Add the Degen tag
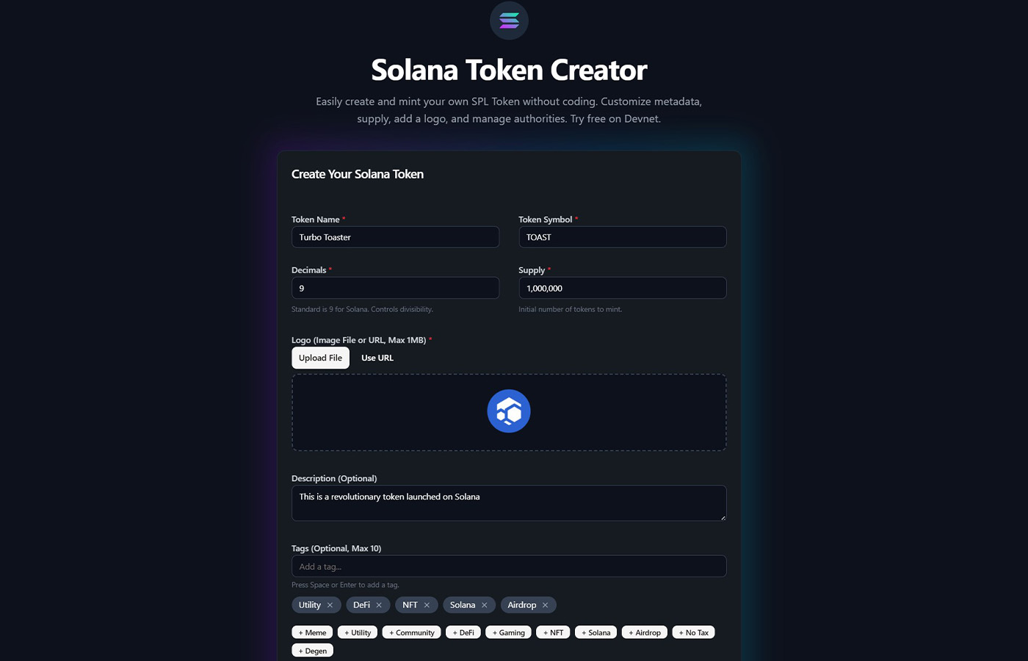The width and height of the screenshot is (1028, 661). tap(313, 650)
